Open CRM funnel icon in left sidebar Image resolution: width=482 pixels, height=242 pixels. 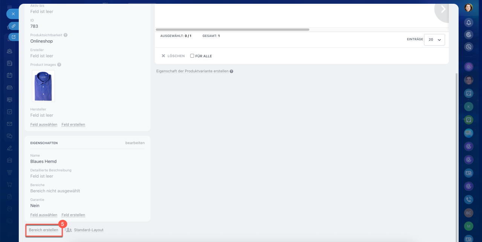coord(9,172)
